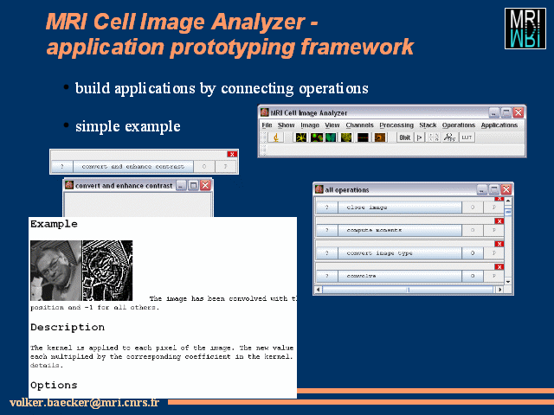Screen dimensions: 554x415
Task: Click the Options heading in help text
Action: (54, 386)
